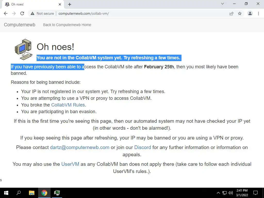Image resolution: width=264 pixels, height=198 pixels.
Task: Close the Oh noes! tab
Action: click(x=60, y=4)
